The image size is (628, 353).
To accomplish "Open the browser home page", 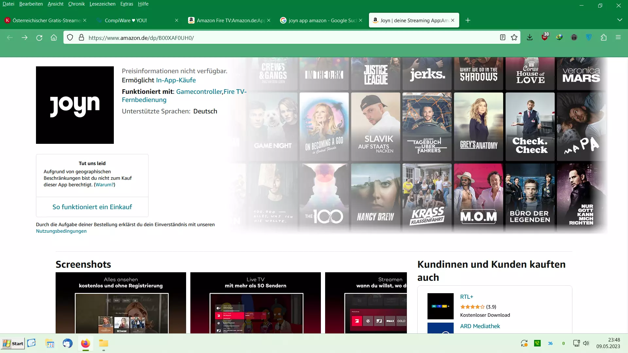I will 54,38.
